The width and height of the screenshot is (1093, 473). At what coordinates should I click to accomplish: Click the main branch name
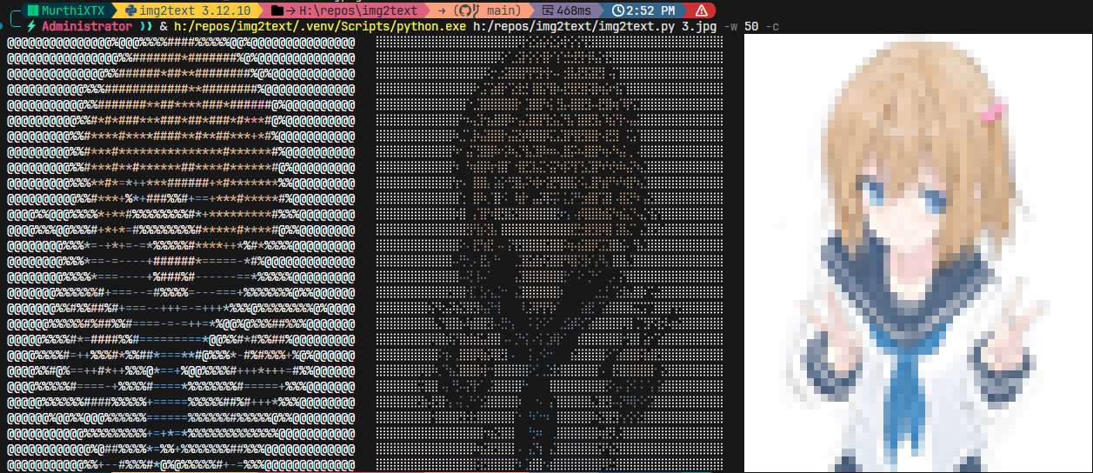[x=501, y=10]
